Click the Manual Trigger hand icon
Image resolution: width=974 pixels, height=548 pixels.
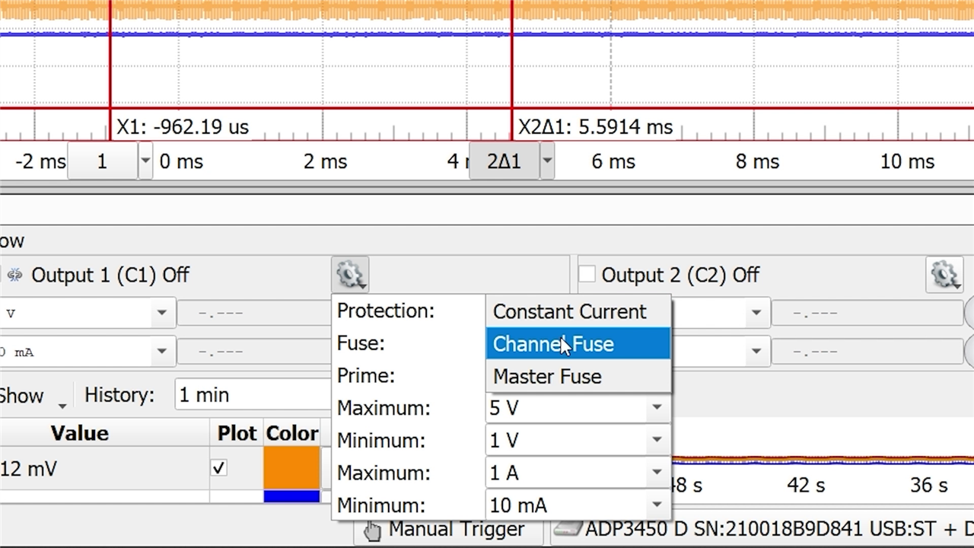[x=372, y=530]
